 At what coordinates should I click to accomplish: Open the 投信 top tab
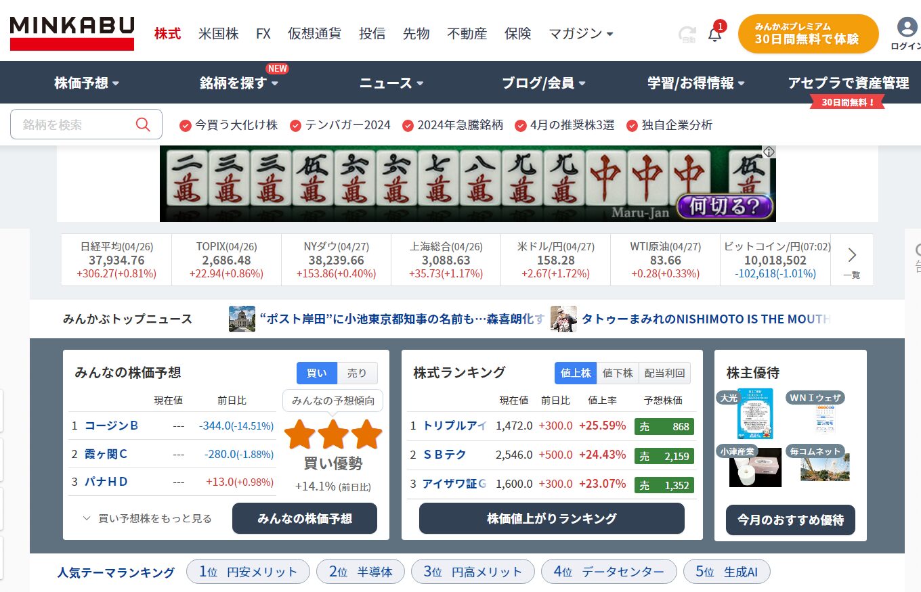372,33
